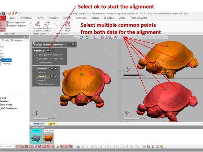Screen dimensions: 203x152
Task: Toggle the Testudo 01 thumbnail checkbox
Action: click(31, 130)
